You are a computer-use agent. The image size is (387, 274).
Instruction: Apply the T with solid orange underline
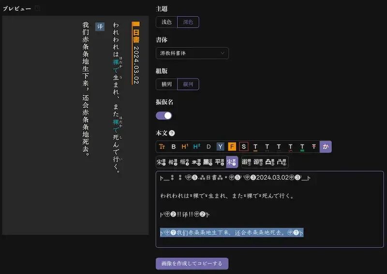point(255,147)
